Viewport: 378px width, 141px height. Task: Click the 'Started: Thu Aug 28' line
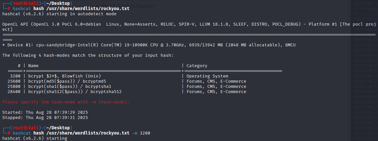[45, 112]
